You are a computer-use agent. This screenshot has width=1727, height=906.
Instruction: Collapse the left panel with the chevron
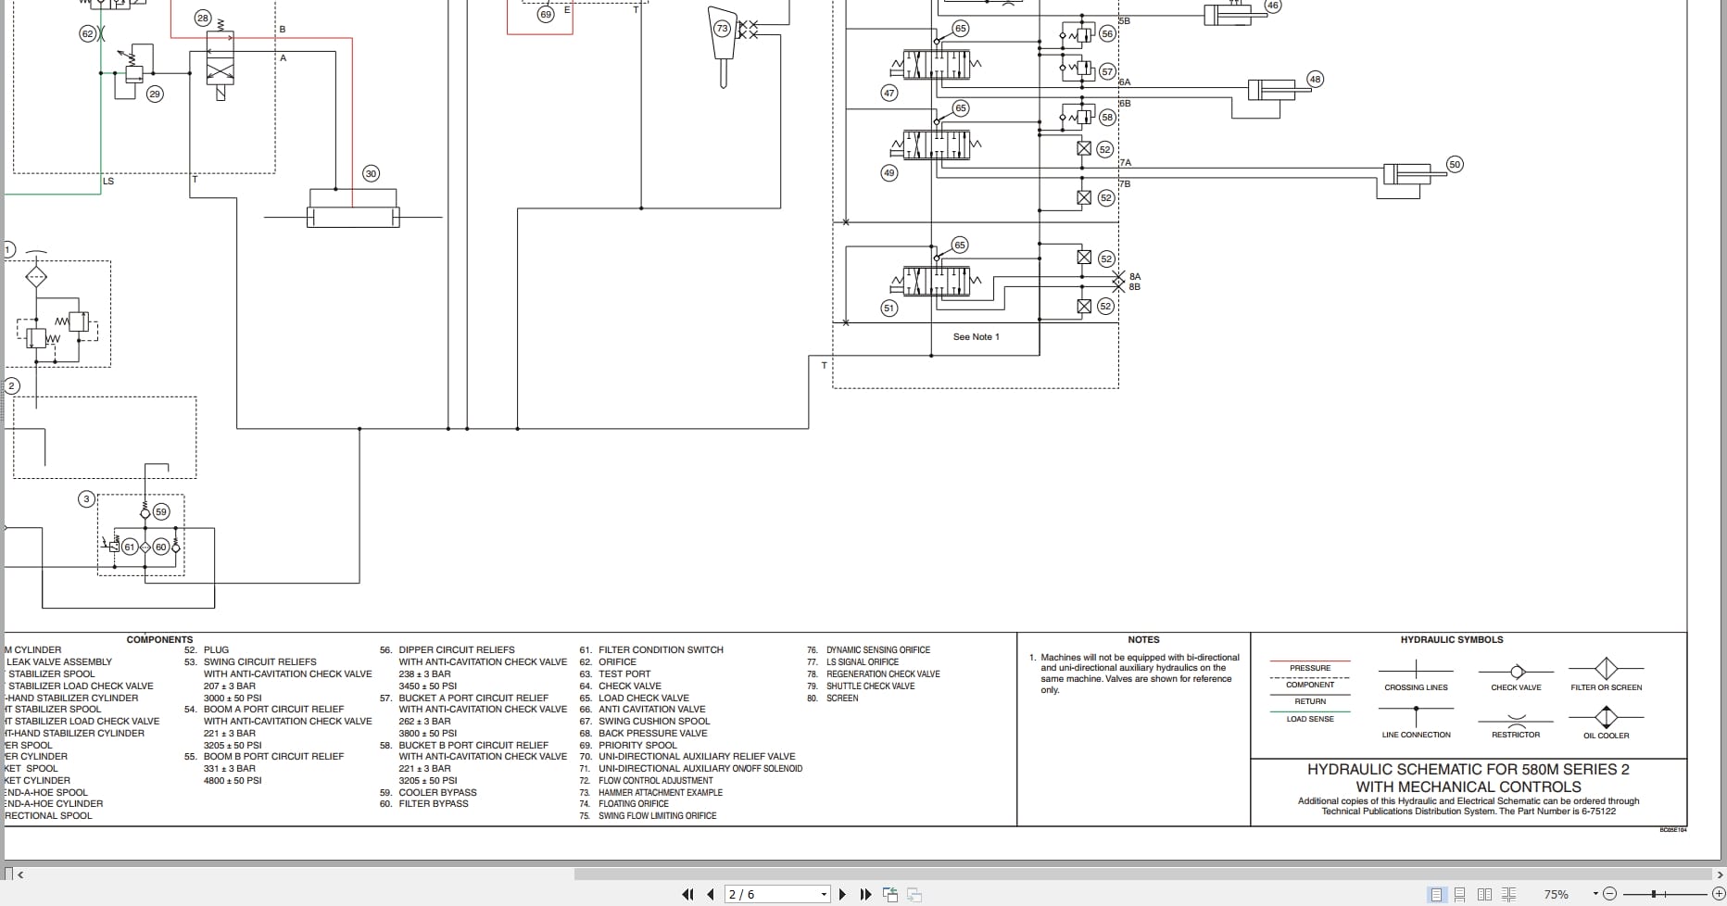(x=20, y=874)
